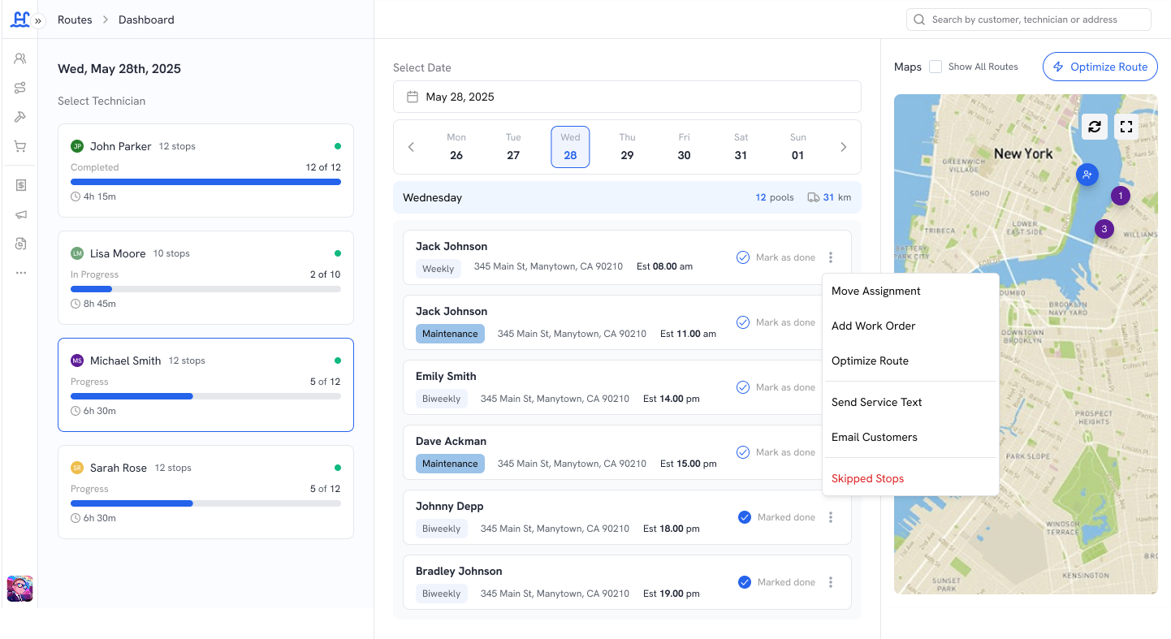
Task: Open kebab menu on Johnny Depp row
Action: coord(831,517)
